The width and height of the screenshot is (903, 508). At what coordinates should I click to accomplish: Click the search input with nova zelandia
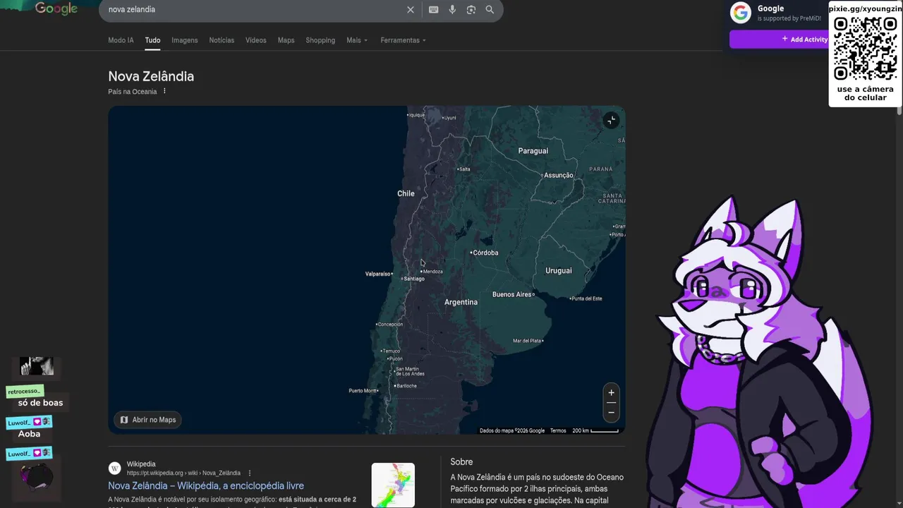(254, 10)
